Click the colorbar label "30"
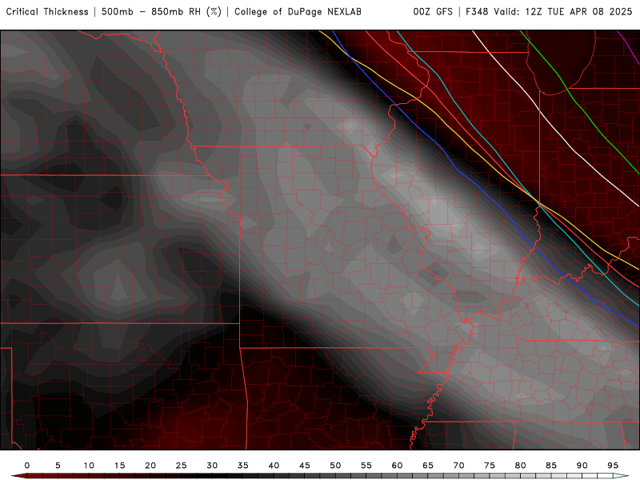Image resolution: width=640 pixels, height=480 pixels. (x=212, y=466)
